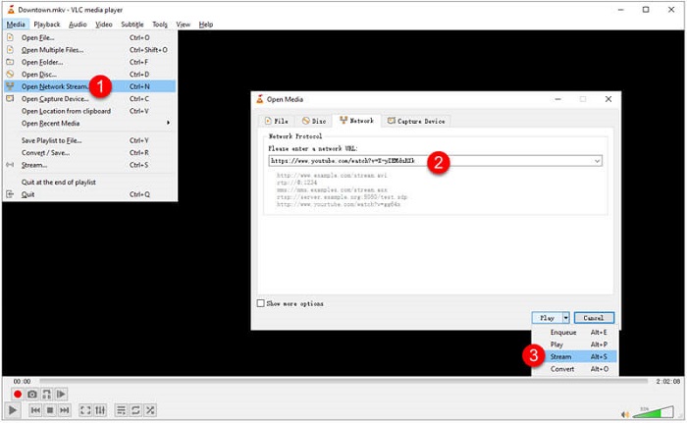
Task: Click the Play button in Open Media
Action: [547, 318]
